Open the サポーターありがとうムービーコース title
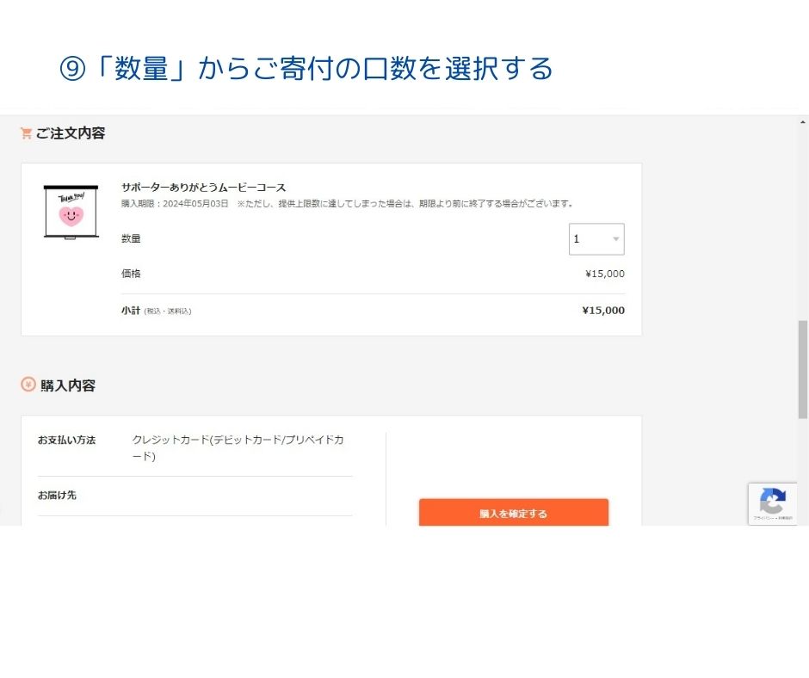The height and width of the screenshot is (678, 809). pos(203,188)
